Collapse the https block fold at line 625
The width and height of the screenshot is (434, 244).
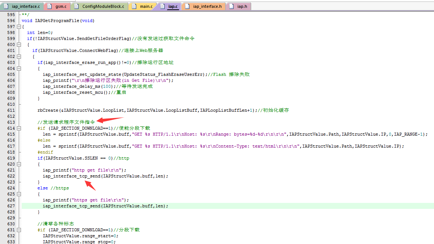pyautogui.click(x=19, y=194)
